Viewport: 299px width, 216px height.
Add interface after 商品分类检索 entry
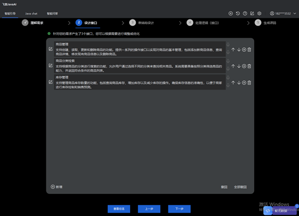(x=244, y=66)
